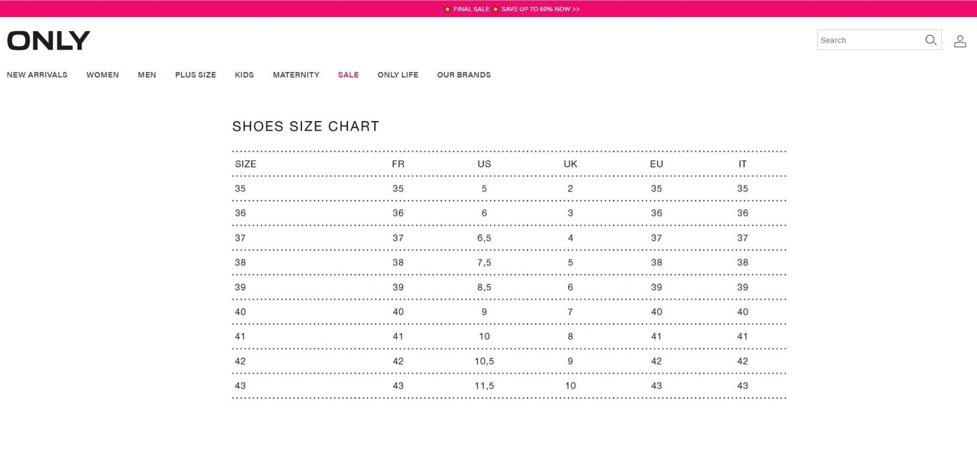Click the FR column header
The width and height of the screenshot is (977, 449).
point(398,164)
